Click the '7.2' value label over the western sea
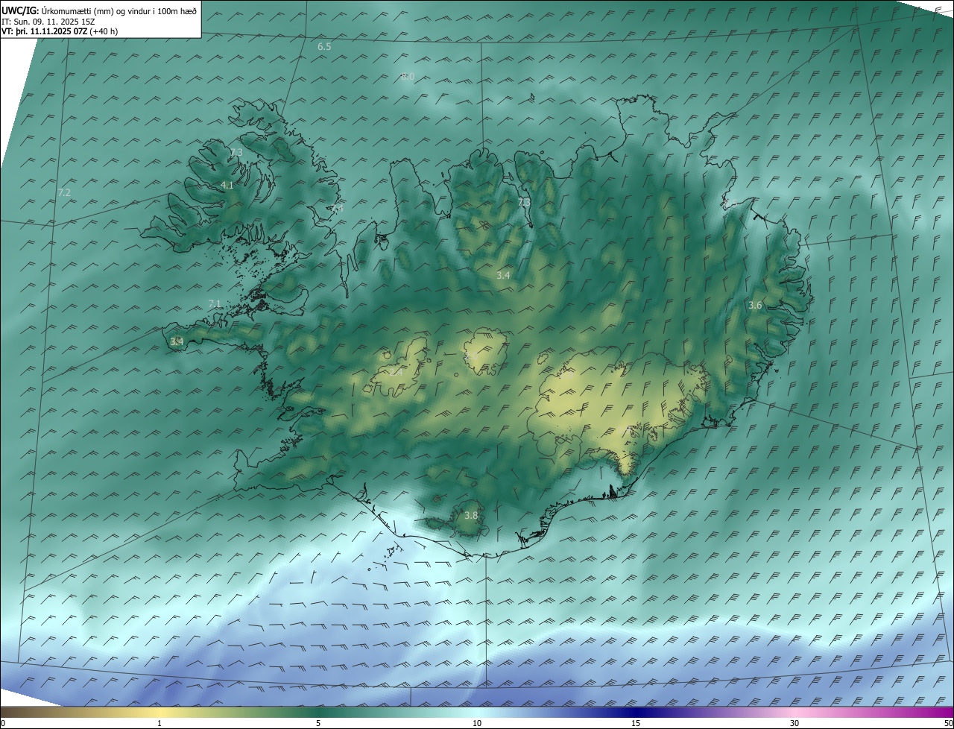 coord(64,193)
